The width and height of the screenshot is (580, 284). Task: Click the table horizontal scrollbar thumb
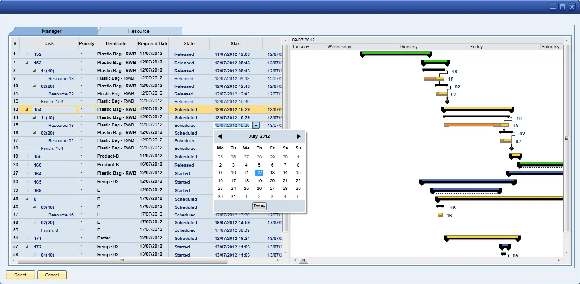point(122,261)
